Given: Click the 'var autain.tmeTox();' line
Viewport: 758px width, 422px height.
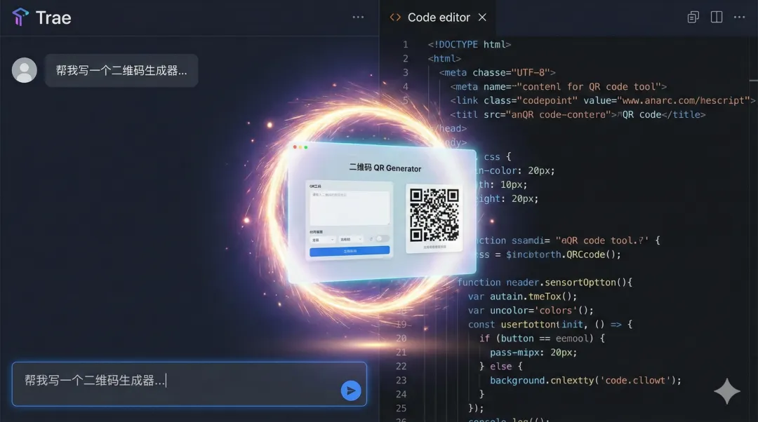Looking at the screenshot, I should pos(522,297).
